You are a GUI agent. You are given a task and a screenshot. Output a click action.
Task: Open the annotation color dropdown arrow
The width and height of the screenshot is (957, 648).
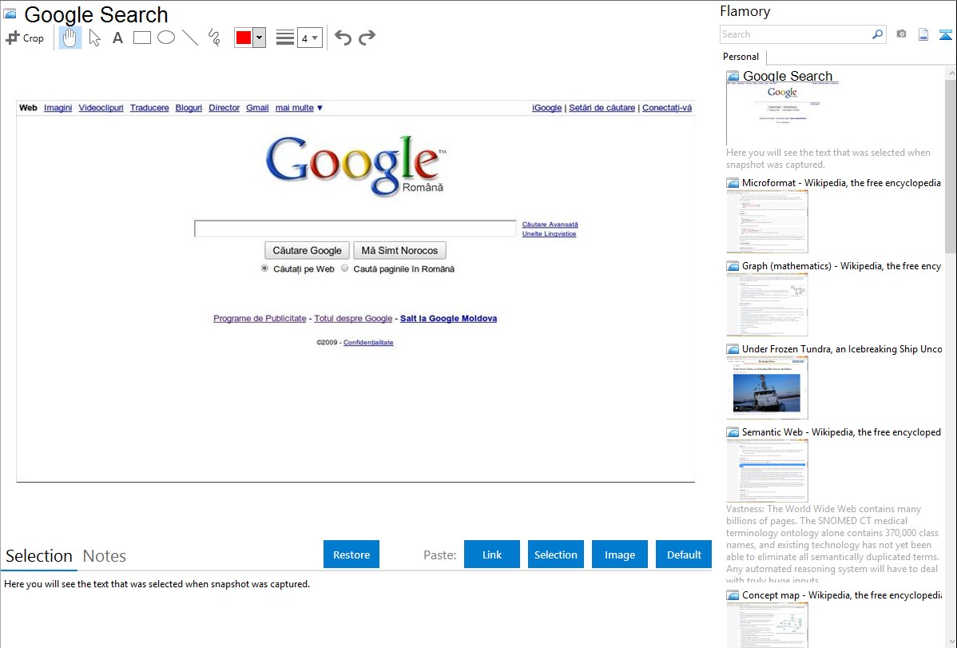(260, 38)
